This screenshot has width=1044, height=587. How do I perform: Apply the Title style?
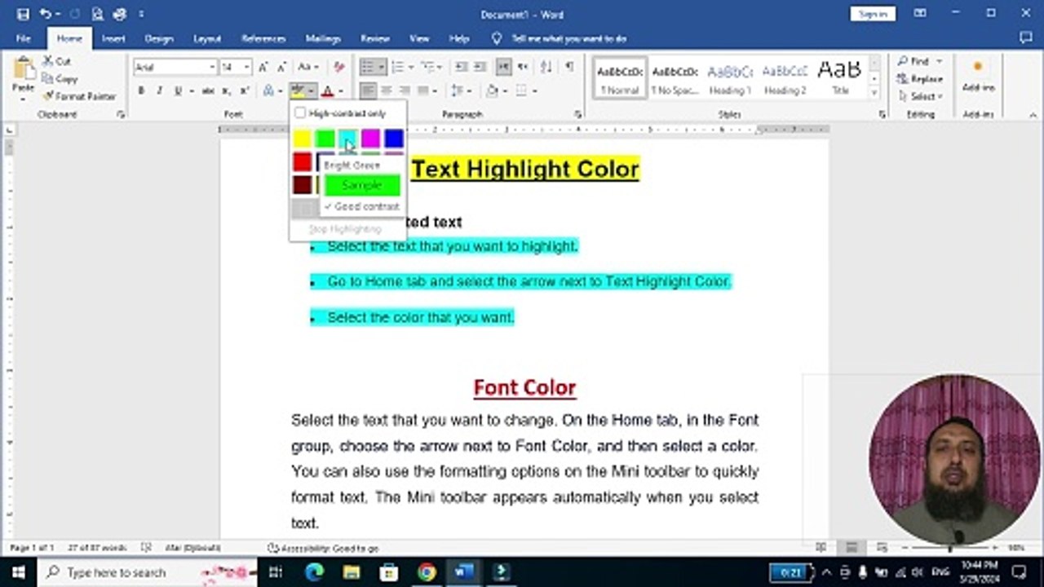click(x=840, y=78)
